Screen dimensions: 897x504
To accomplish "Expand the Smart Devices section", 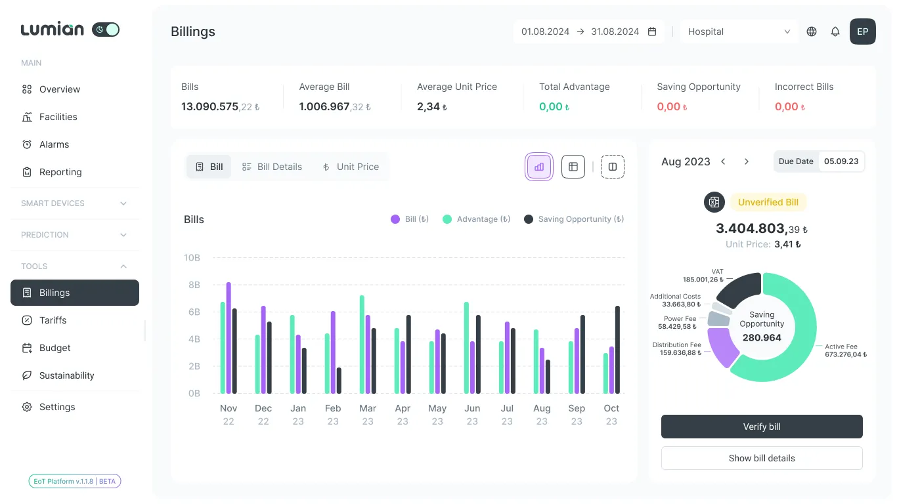I will click(x=75, y=203).
